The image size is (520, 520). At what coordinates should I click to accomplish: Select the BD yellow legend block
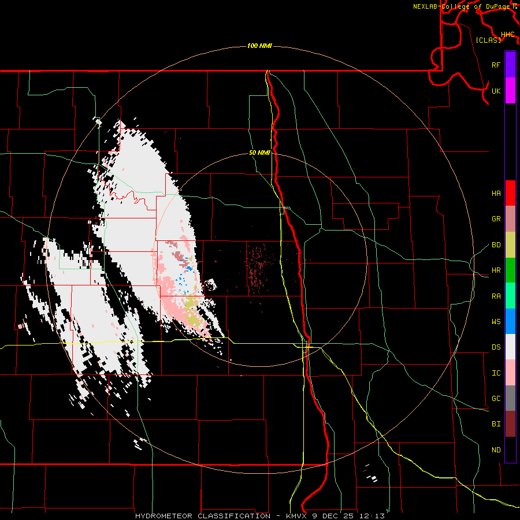[510, 245]
